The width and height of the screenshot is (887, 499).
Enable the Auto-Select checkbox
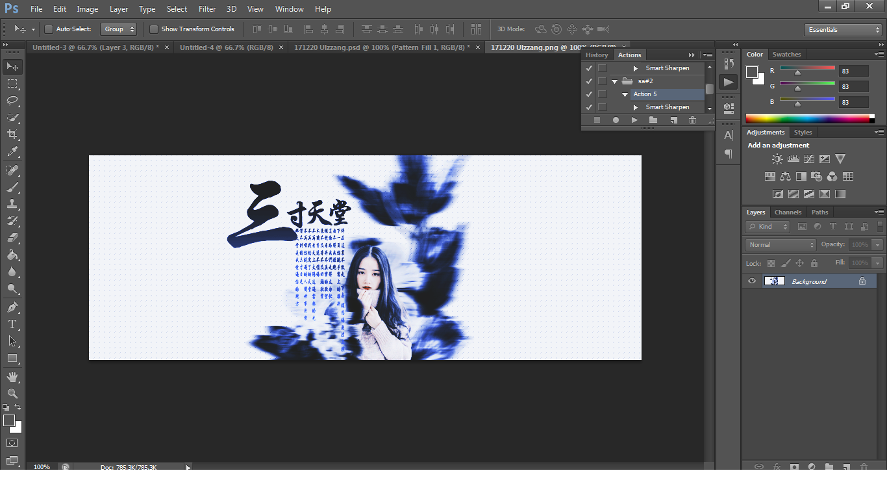49,29
